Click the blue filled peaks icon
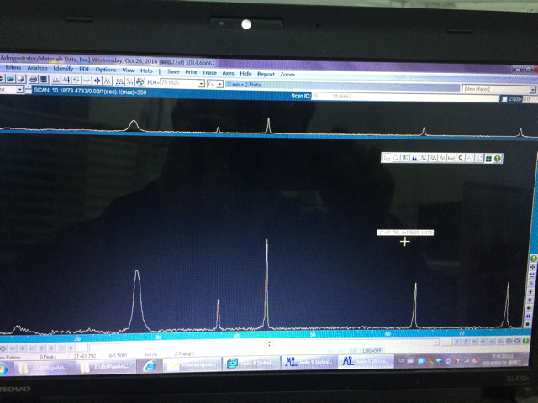Image resolution: width=538 pixels, height=403 pixels. pyautogui.click(x=414, y=158)
